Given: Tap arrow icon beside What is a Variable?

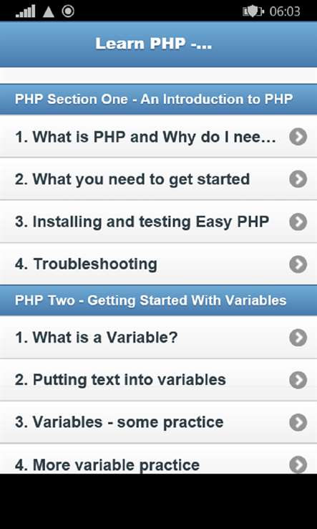Looking at the screenshot, I should point(298,338).
